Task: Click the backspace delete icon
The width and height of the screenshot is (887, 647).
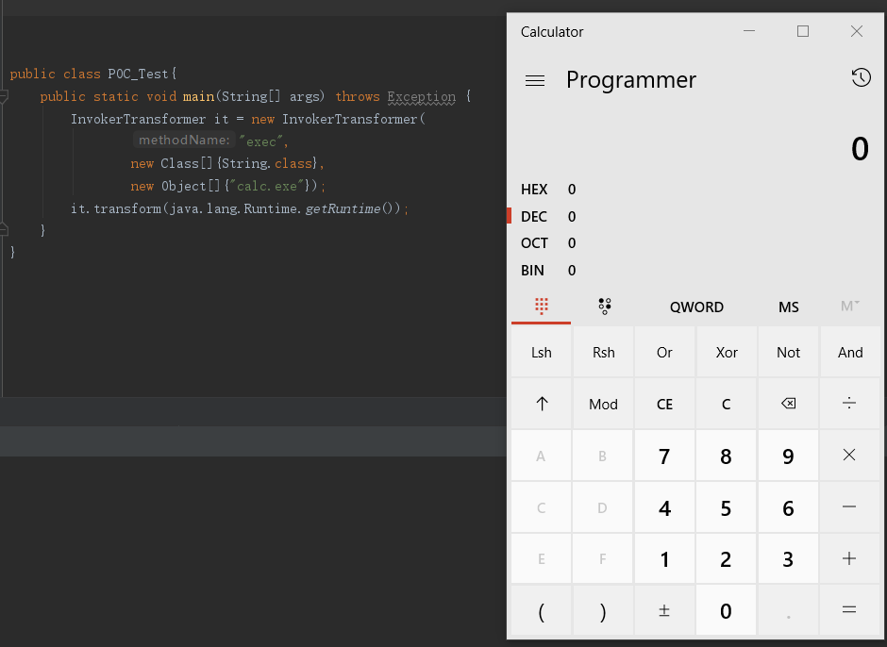Action: 788,404
